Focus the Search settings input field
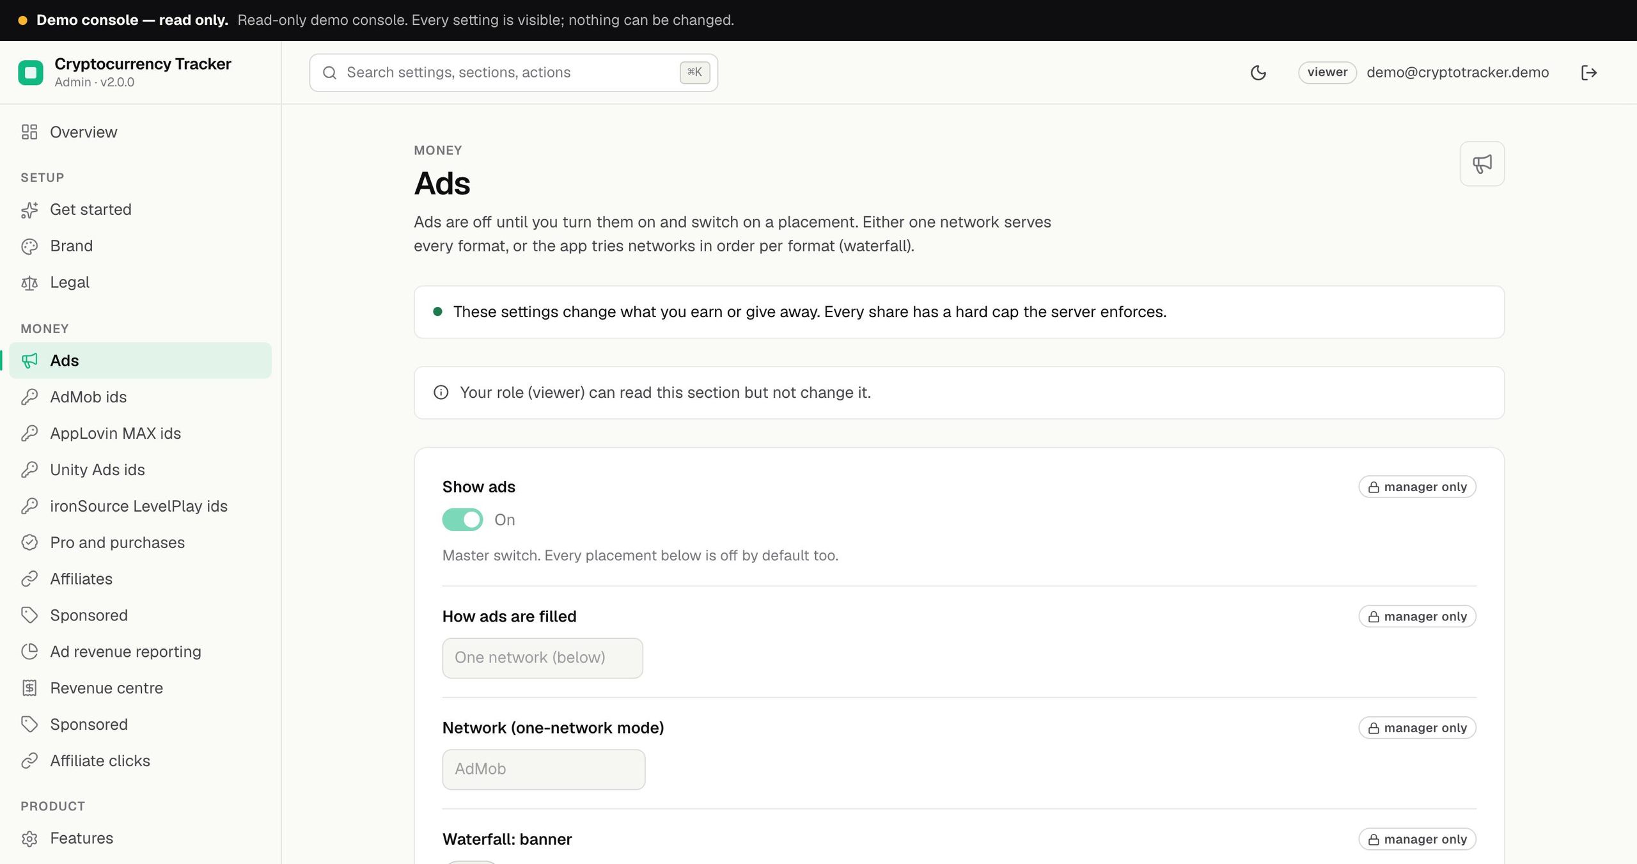The width and height of the screenshot is (1637, 864). pyautogui.click(x=513, y=73)
